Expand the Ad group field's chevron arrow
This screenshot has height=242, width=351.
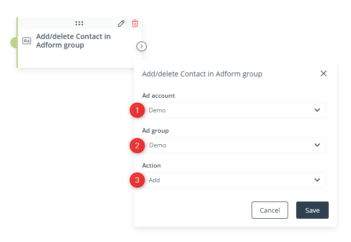coord(317,145)
